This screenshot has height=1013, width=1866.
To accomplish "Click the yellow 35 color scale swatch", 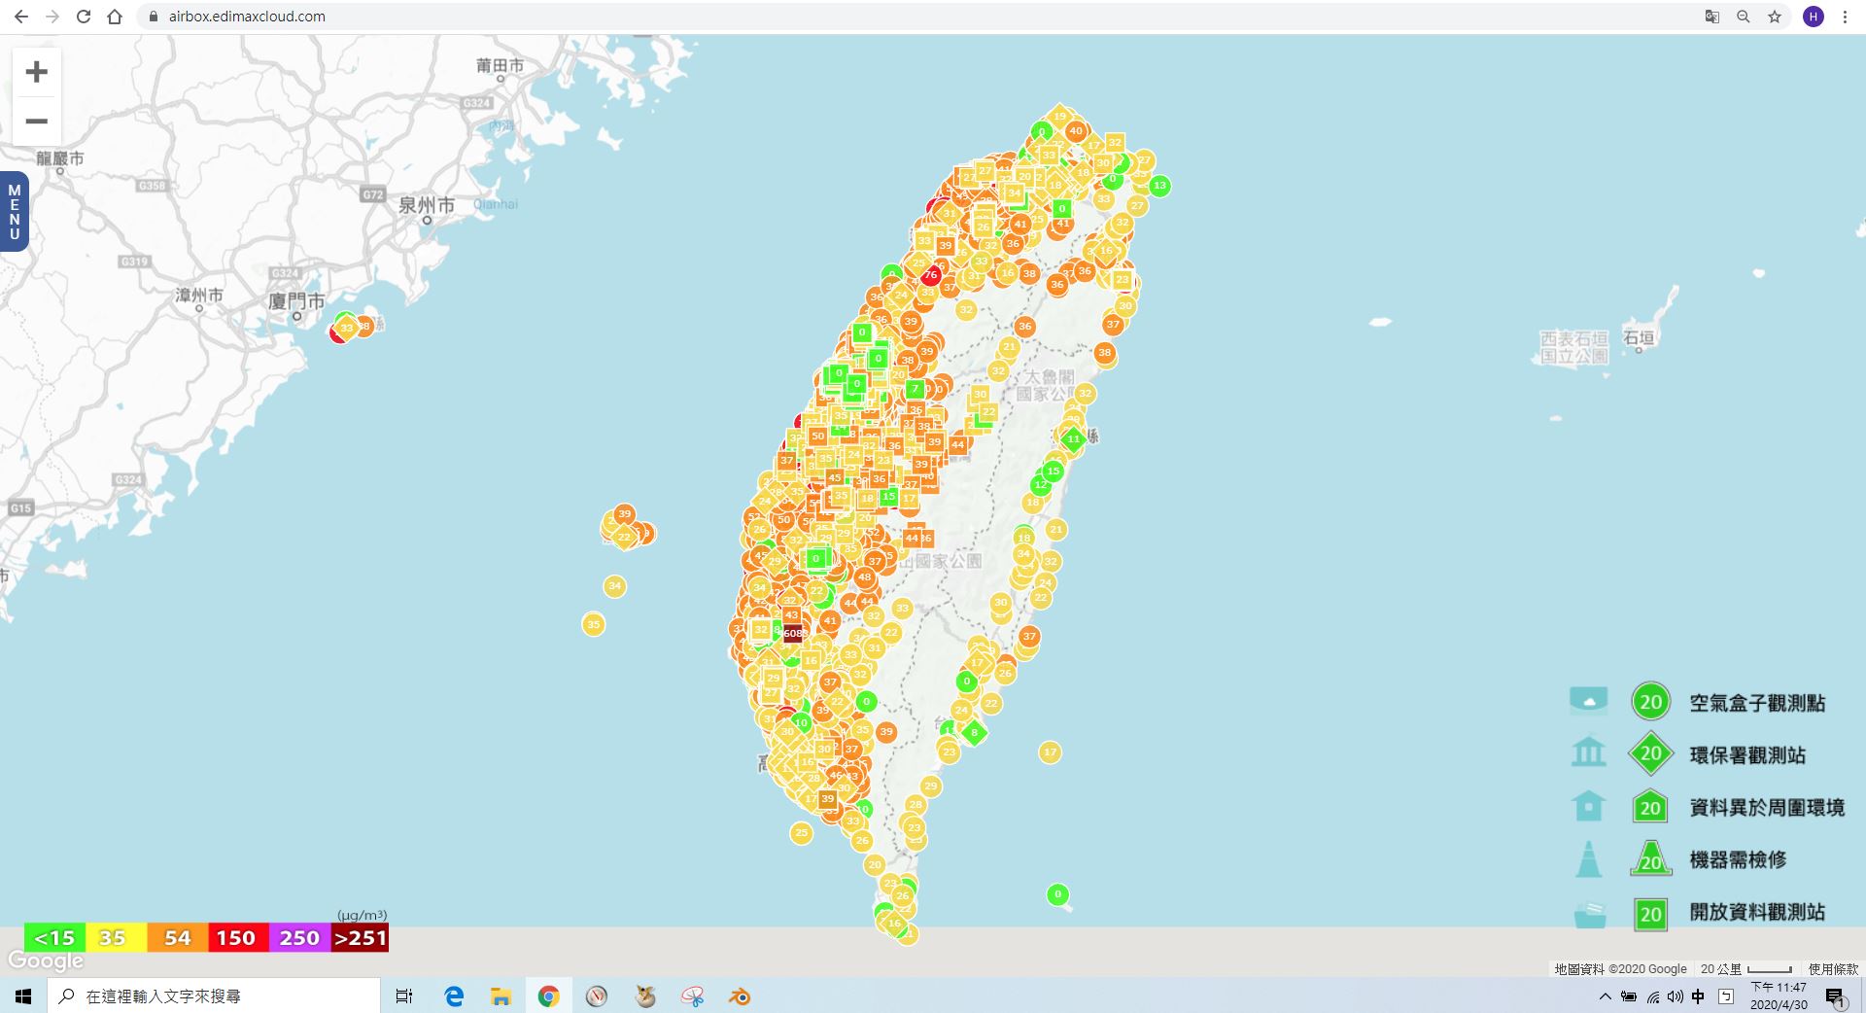I will tap(116, 938).
